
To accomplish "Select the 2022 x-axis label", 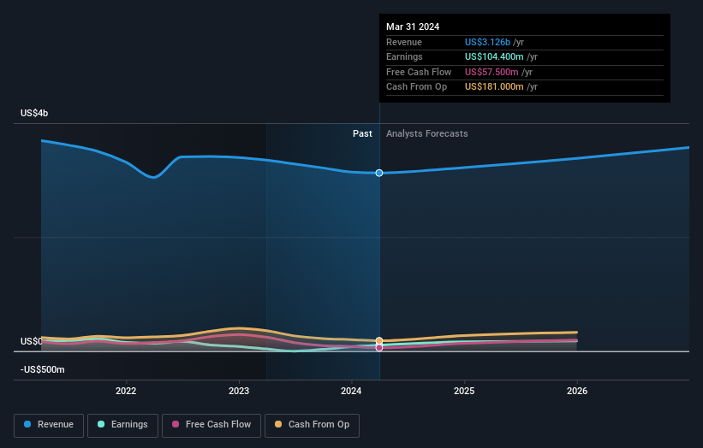I will 126,391.
